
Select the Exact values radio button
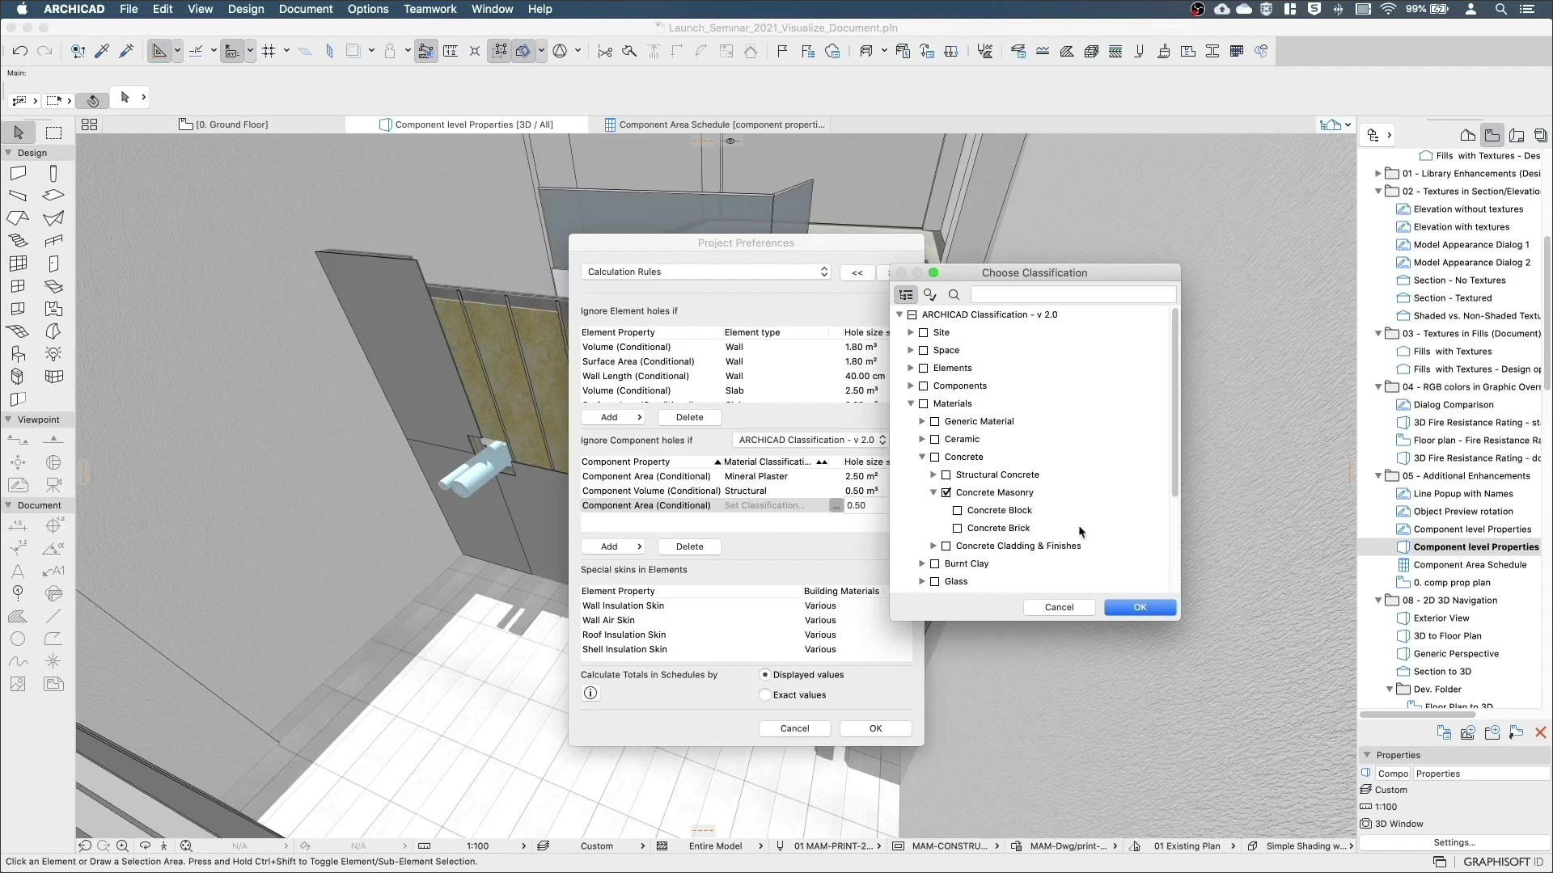(x=765, y=695)
